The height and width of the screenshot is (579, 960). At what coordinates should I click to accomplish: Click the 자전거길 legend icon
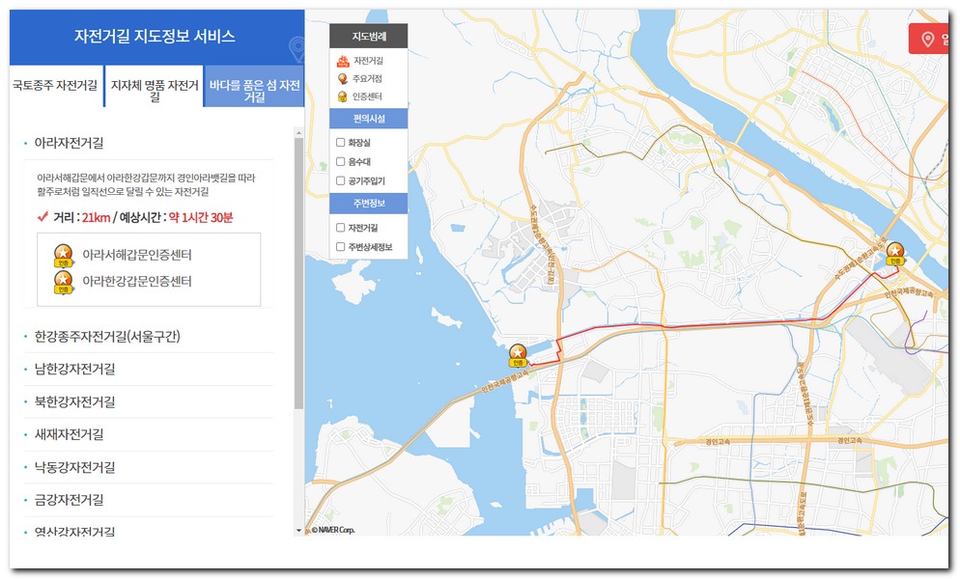[x=342, y=61]
